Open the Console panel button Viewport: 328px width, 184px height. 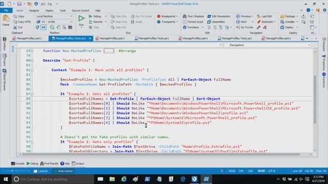18,164
